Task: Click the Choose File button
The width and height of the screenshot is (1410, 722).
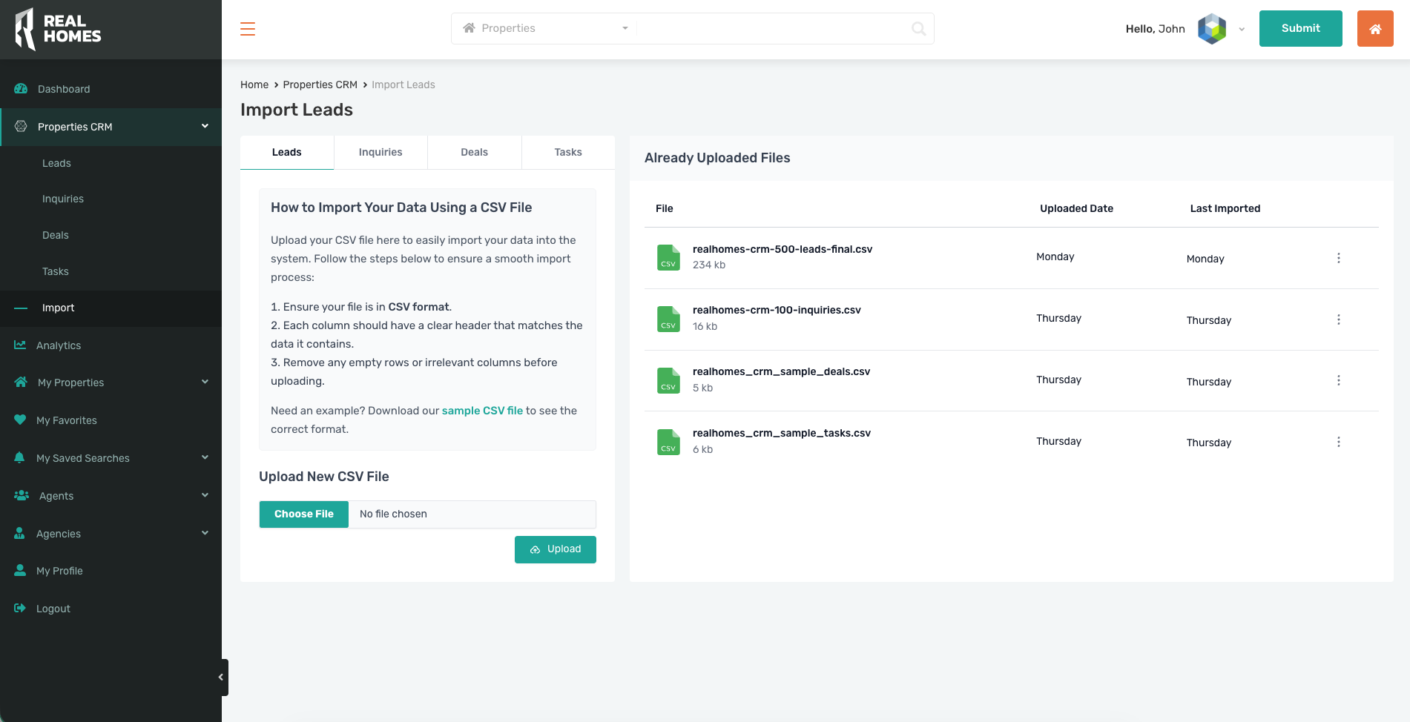Action: click(304, 514)
